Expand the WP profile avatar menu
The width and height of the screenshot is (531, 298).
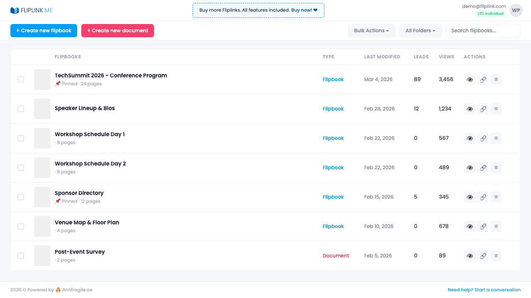516,10
